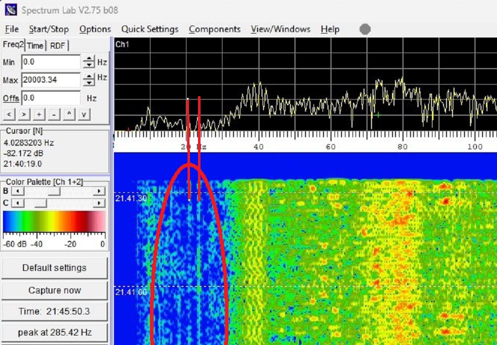Click the contrast C slider thumb
The height and width of the screenshot is (345, 497).
click(x=40, y=203)
